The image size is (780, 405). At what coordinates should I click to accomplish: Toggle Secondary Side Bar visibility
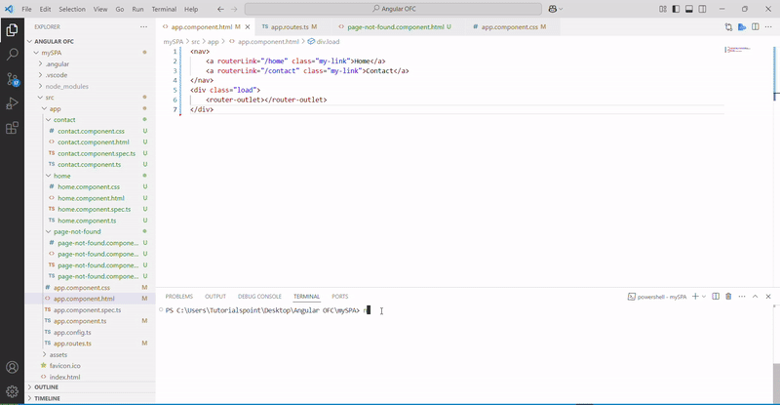point(702,9)
